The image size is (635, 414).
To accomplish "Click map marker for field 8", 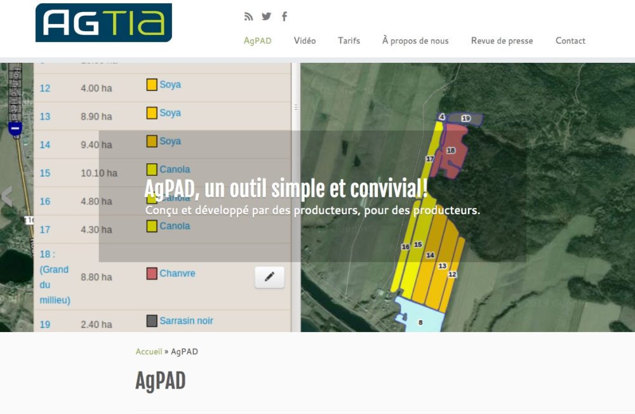I will click(420, 323).
